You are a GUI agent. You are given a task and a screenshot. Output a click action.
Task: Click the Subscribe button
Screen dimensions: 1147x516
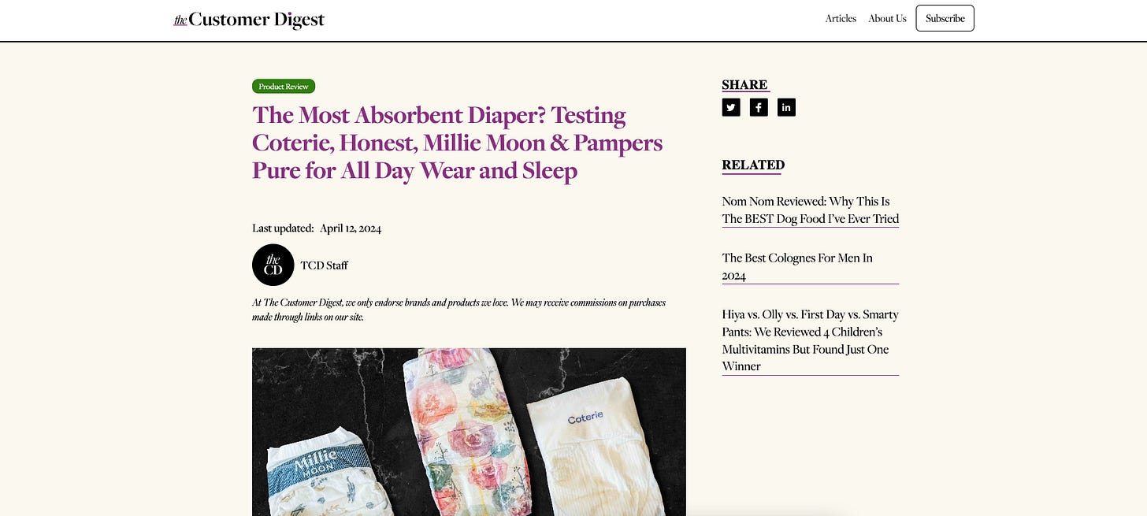point(945,18)
